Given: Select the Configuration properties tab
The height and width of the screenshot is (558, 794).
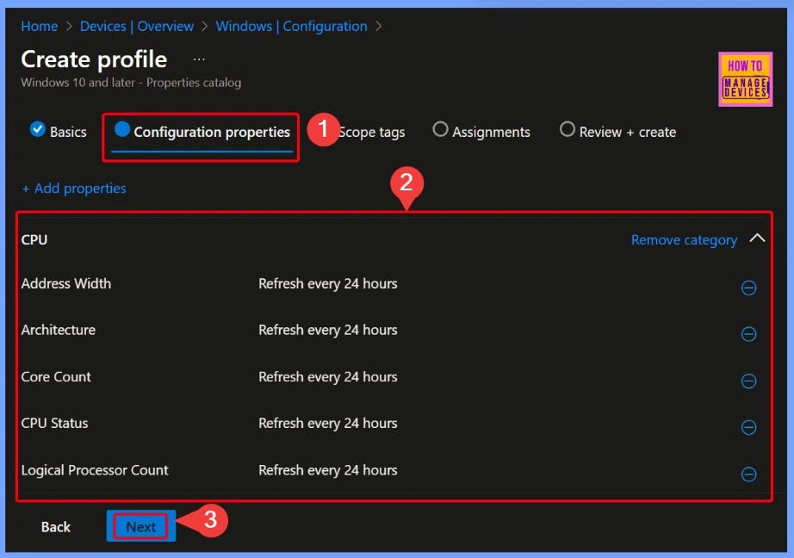Looking at the screenshot, I should (x=202, y=132).
